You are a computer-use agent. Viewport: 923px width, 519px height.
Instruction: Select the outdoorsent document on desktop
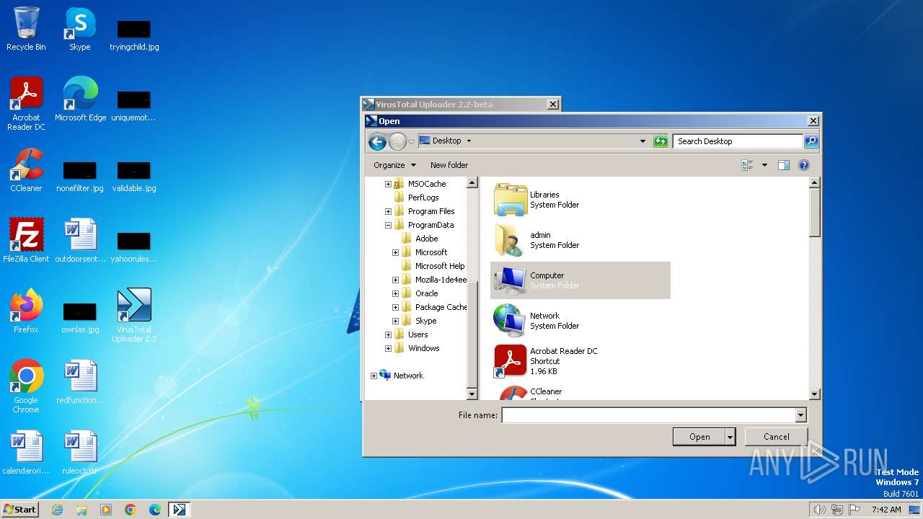click(80, 241)
